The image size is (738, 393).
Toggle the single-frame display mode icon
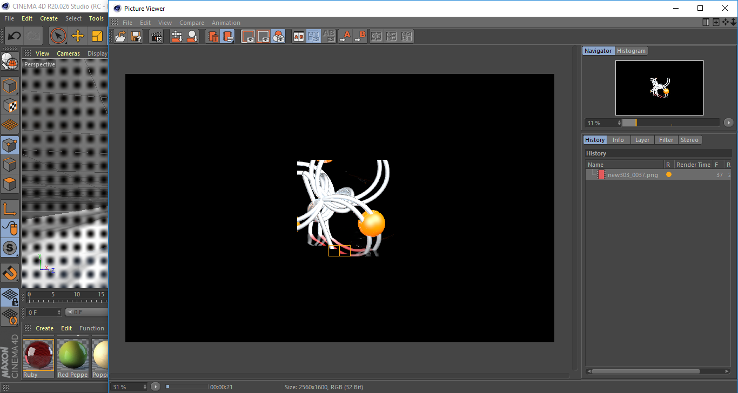(248, 37)
